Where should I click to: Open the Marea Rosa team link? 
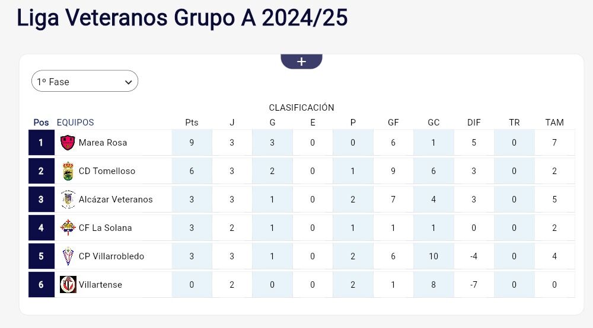tap(103, 143)
